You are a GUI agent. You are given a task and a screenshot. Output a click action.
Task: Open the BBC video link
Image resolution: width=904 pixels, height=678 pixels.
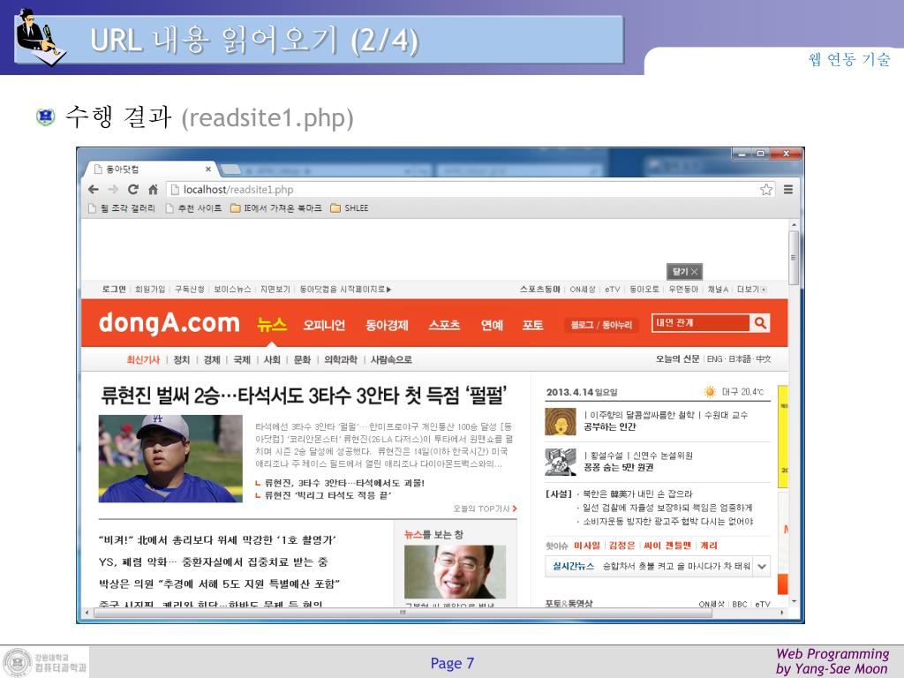(740, 604)
